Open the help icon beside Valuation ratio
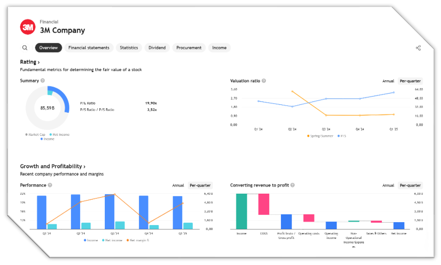Viewport: 441px width, 265px height. click(264, 81)
